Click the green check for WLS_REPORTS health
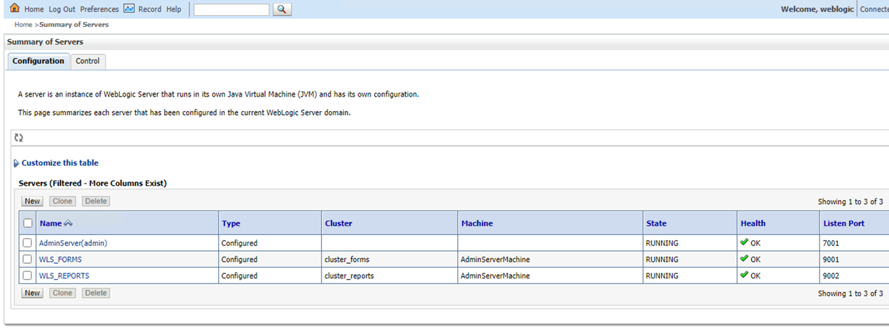Screen dimensions: 889x331 click(744, 275)
